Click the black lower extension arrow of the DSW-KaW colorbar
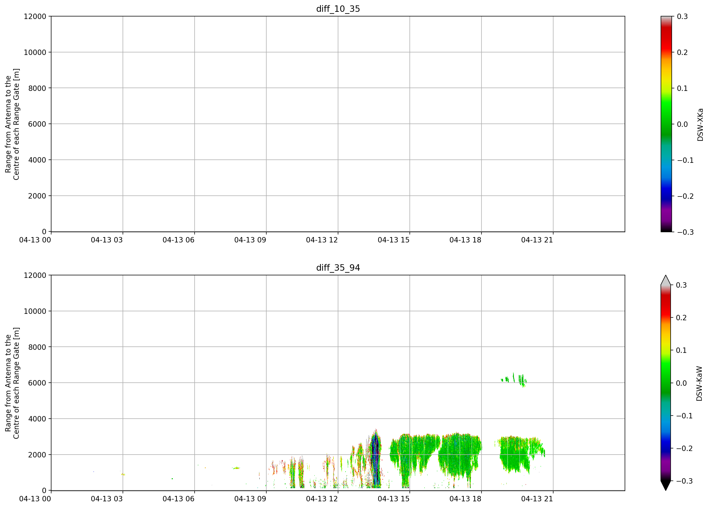The width and height of the screenshot is (709, 508). (x=666, y=485)
